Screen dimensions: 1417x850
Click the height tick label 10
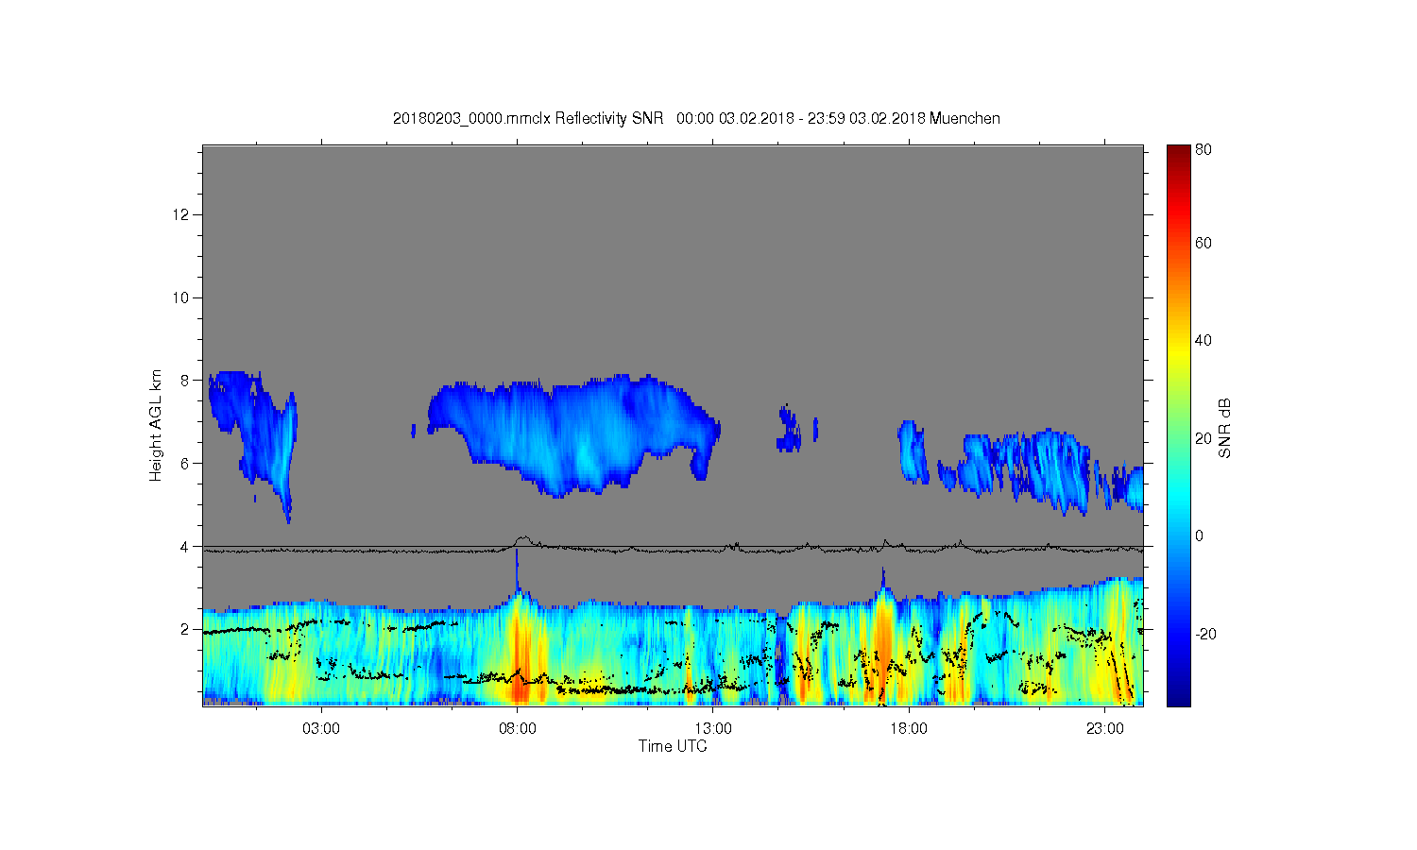181,297
